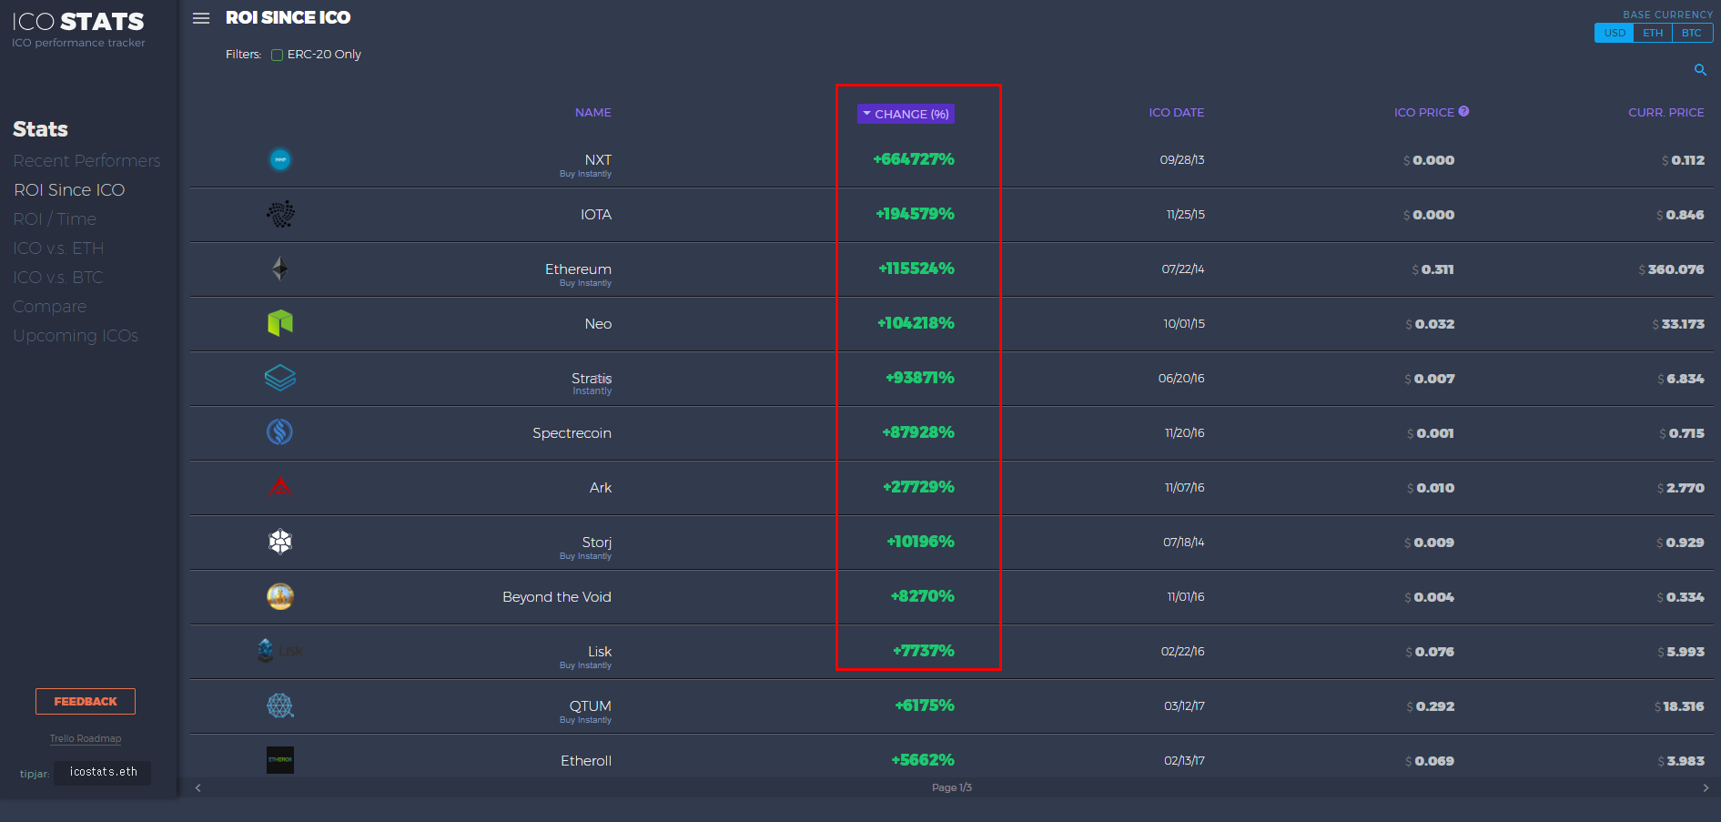Open the hamburger menu icon

tap(201, 18)
